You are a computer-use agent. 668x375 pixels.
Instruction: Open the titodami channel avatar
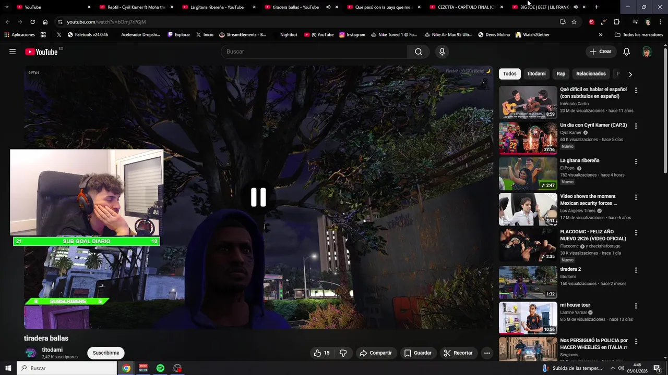tap(31, 353)
